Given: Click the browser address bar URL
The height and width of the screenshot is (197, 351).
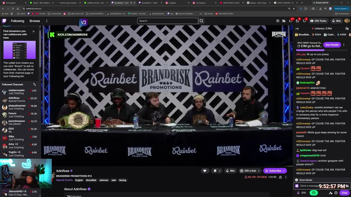Looking at the screenshot, I should [x=34, y=8].
